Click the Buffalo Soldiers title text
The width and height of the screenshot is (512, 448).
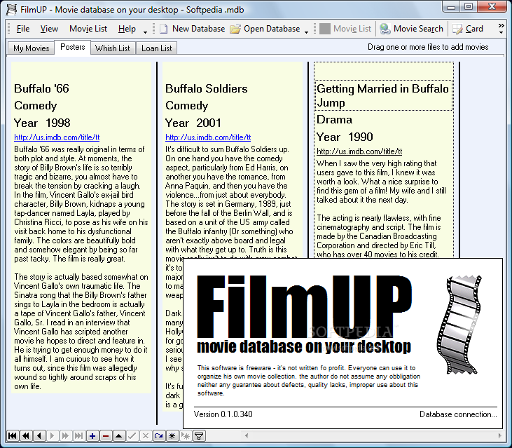(207, 88)
